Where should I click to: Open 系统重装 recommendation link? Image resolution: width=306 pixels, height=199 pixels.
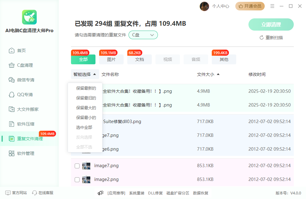136,193
